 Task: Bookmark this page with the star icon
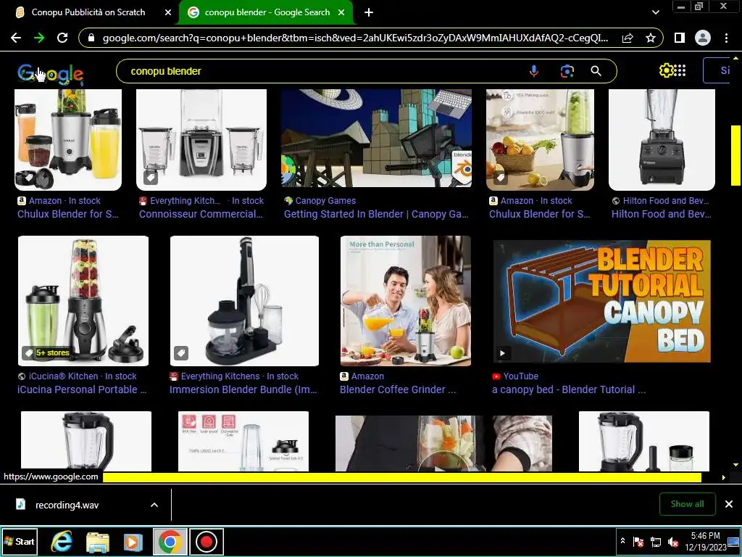click(651, 38)
